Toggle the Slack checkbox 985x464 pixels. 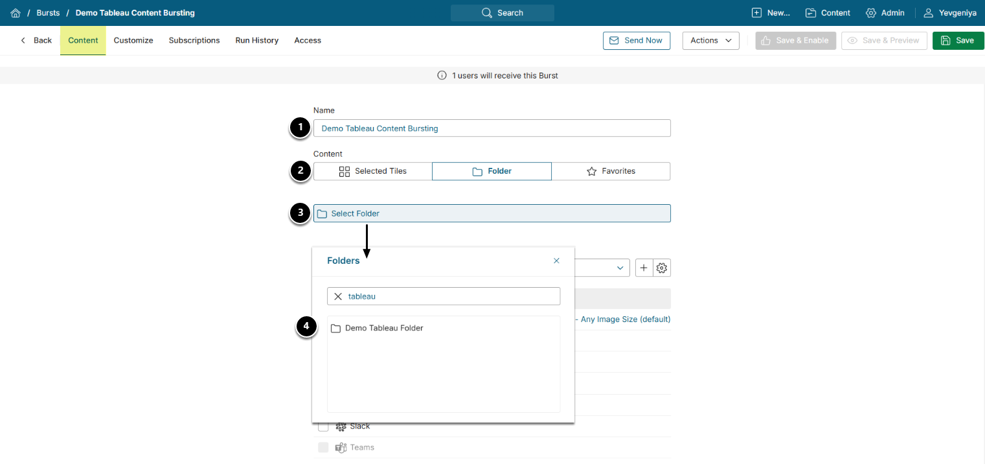tap(323, 426)
